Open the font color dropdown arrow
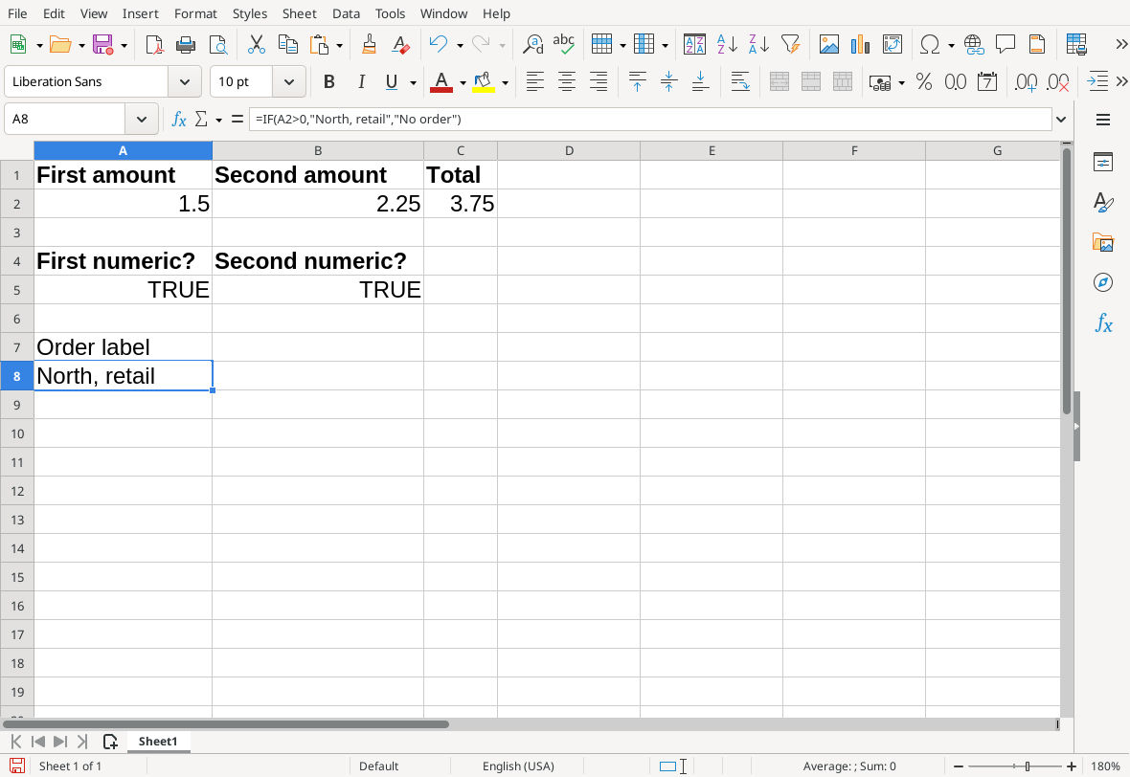Image resolution: width=1130 pixels, height=777 pixels. 463,83
